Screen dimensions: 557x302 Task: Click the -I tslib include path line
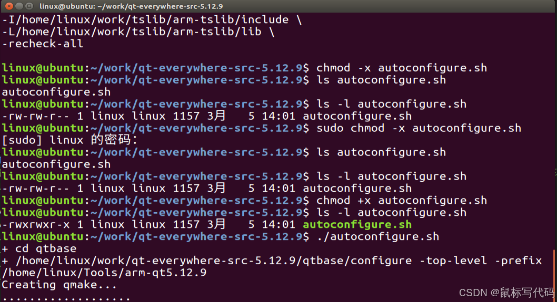pyautogui.click(x=152, y=19)
